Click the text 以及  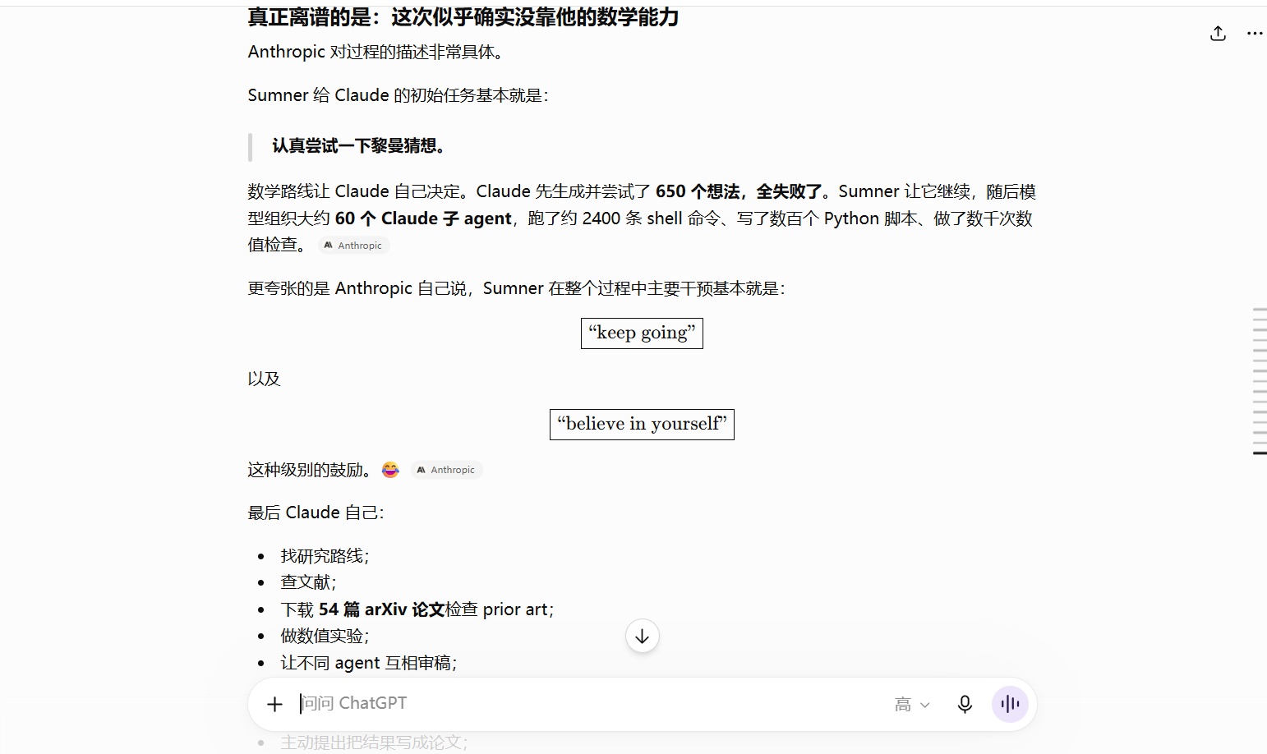[x=264, y=379]
